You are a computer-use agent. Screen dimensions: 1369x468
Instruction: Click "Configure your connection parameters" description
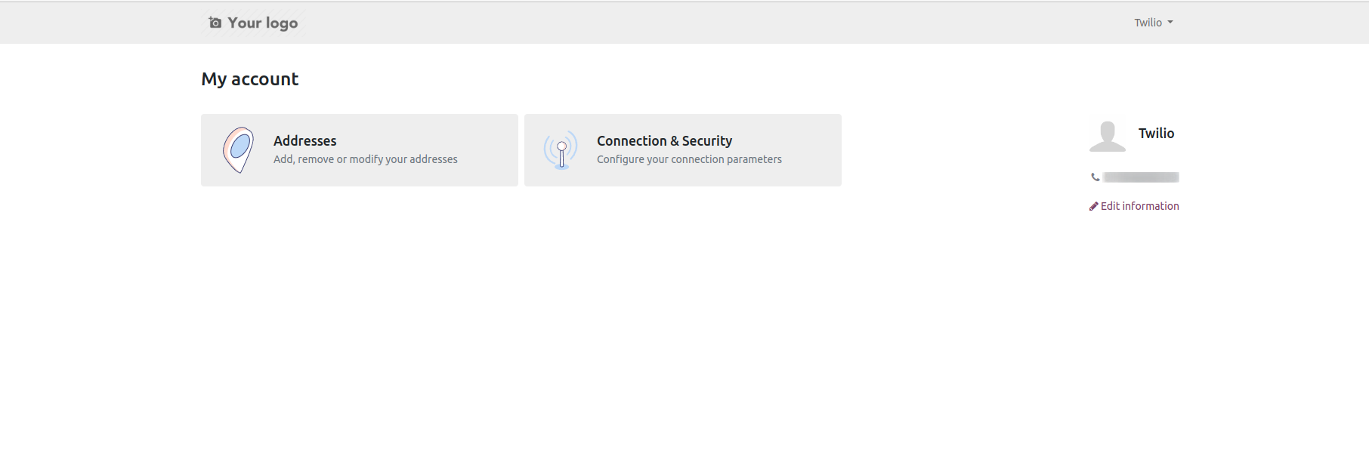[x=689, y=159]
